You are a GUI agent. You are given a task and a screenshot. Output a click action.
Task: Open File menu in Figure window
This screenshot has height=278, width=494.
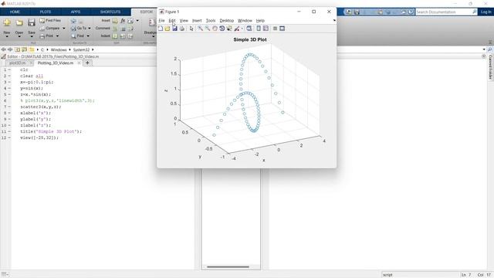coord(161,21)
